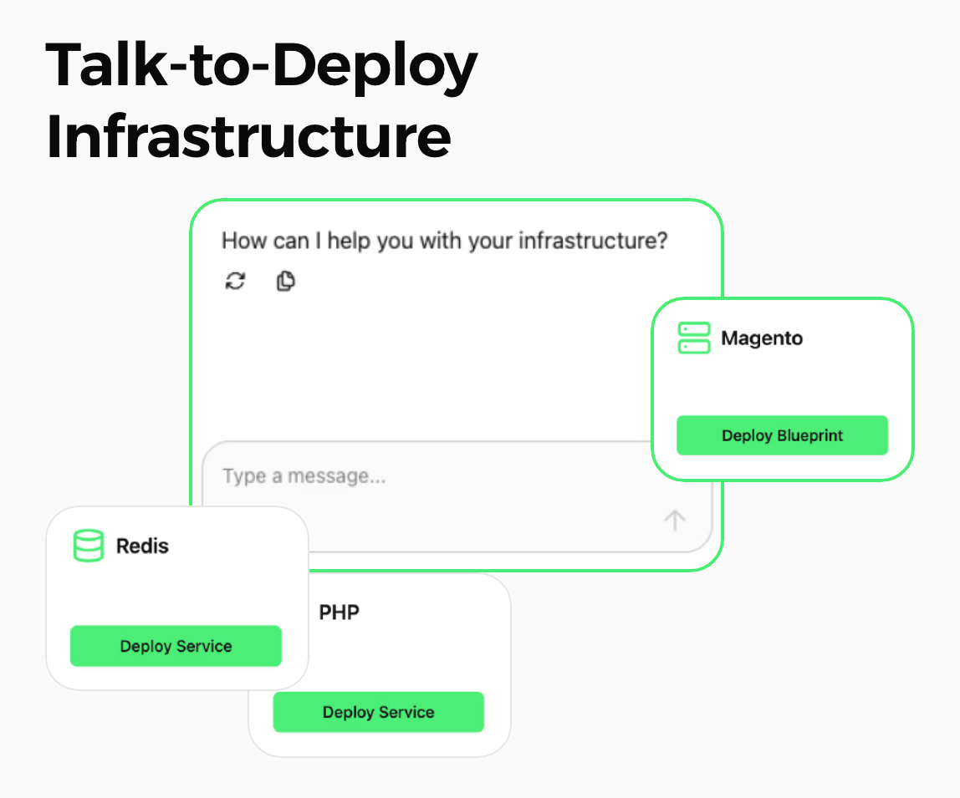Screen dimensions: 960x798
Task: Click Deploy Blueprint on Magento card
Action: (782, 435)
